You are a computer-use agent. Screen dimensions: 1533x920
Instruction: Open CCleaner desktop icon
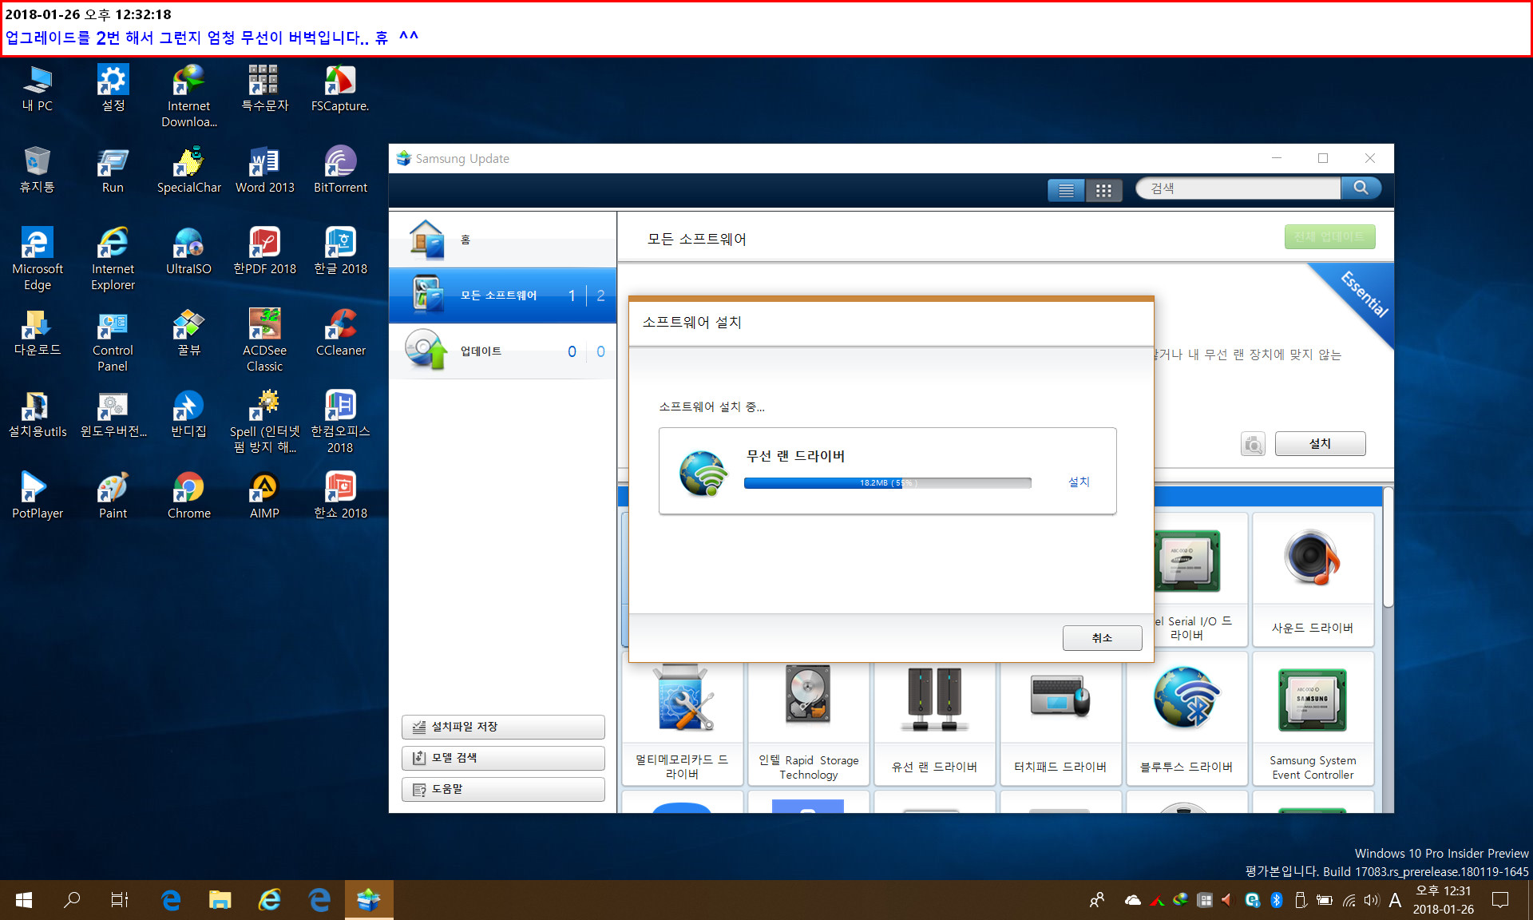(340, 333)
